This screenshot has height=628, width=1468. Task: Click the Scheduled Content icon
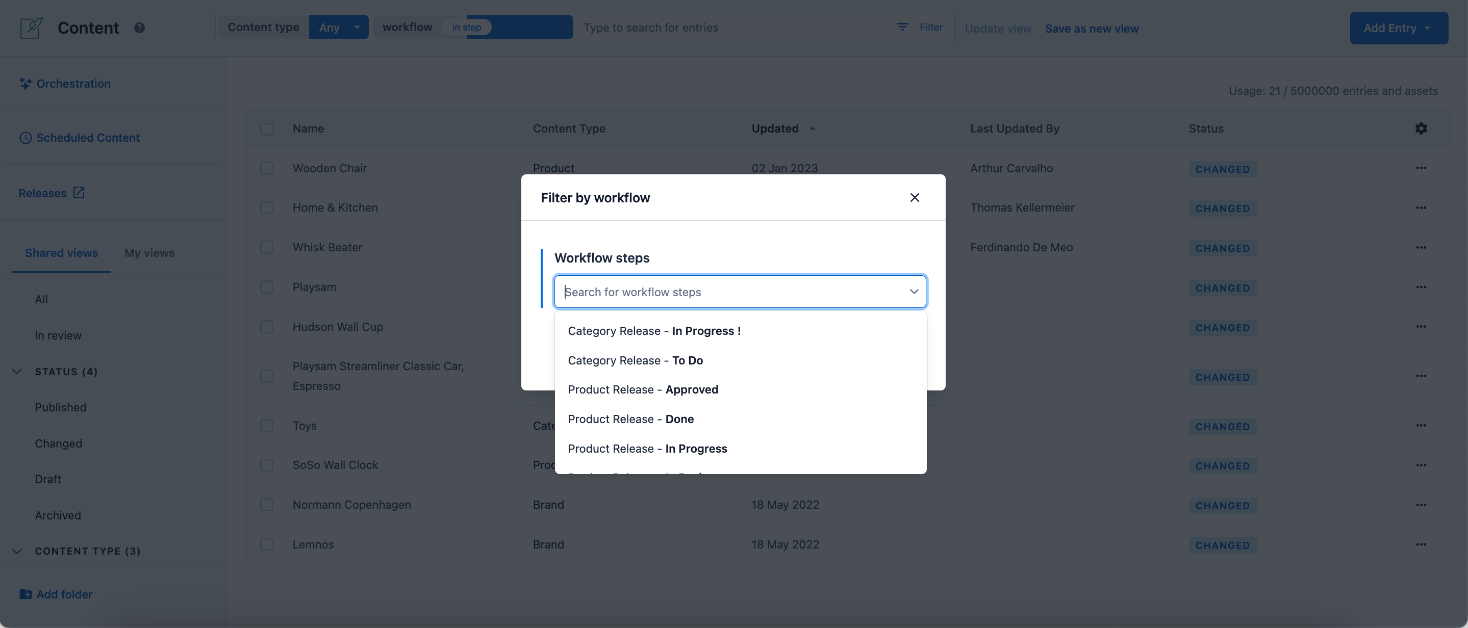click(x=26, y=137)
